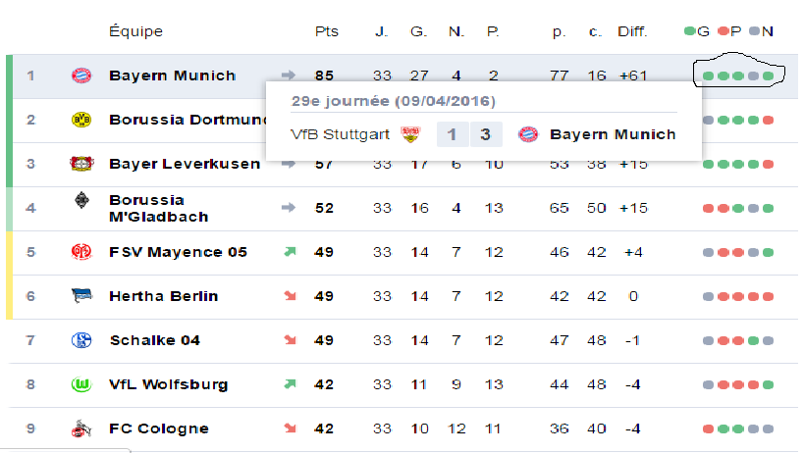Click the FSV Mayence 05 crest

point(81,252)
